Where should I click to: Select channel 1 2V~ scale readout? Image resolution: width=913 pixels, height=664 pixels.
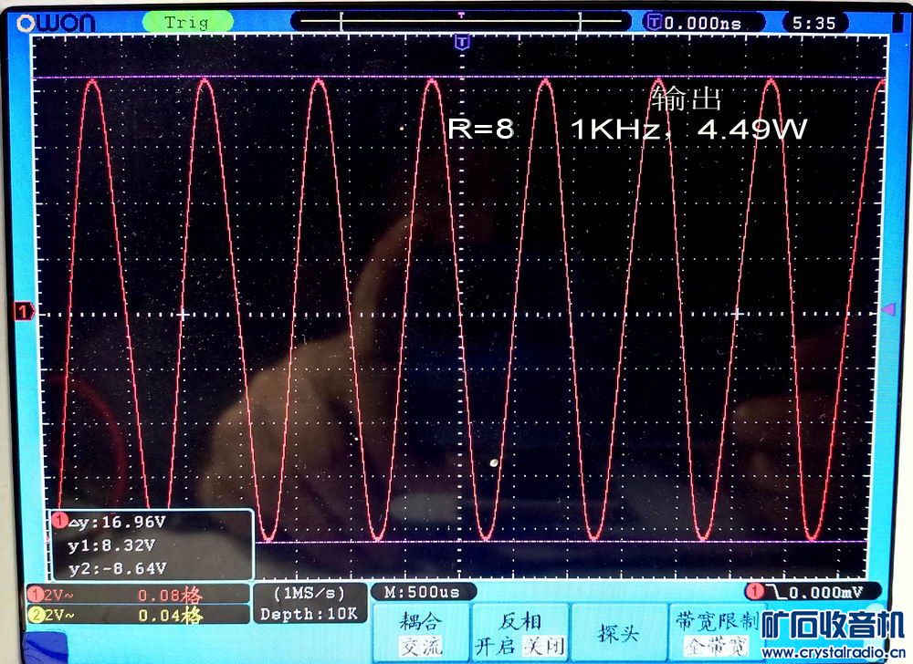click(58, 596)
